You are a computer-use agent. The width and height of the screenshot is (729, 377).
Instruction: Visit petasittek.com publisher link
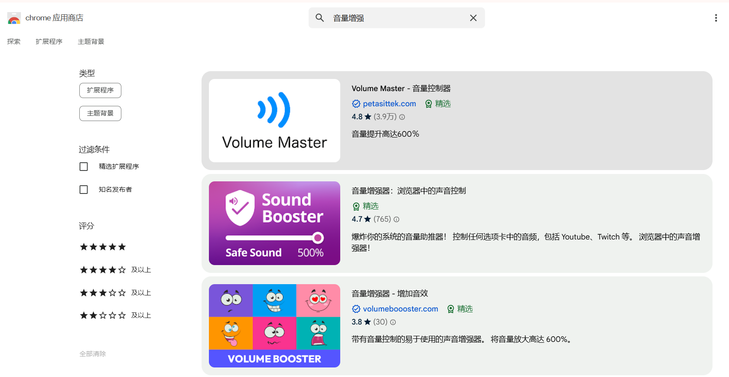(x=389, y=104)
